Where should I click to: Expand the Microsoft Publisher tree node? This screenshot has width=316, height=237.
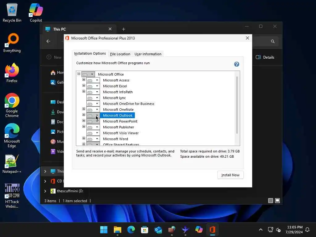click(x=84, y=126)
